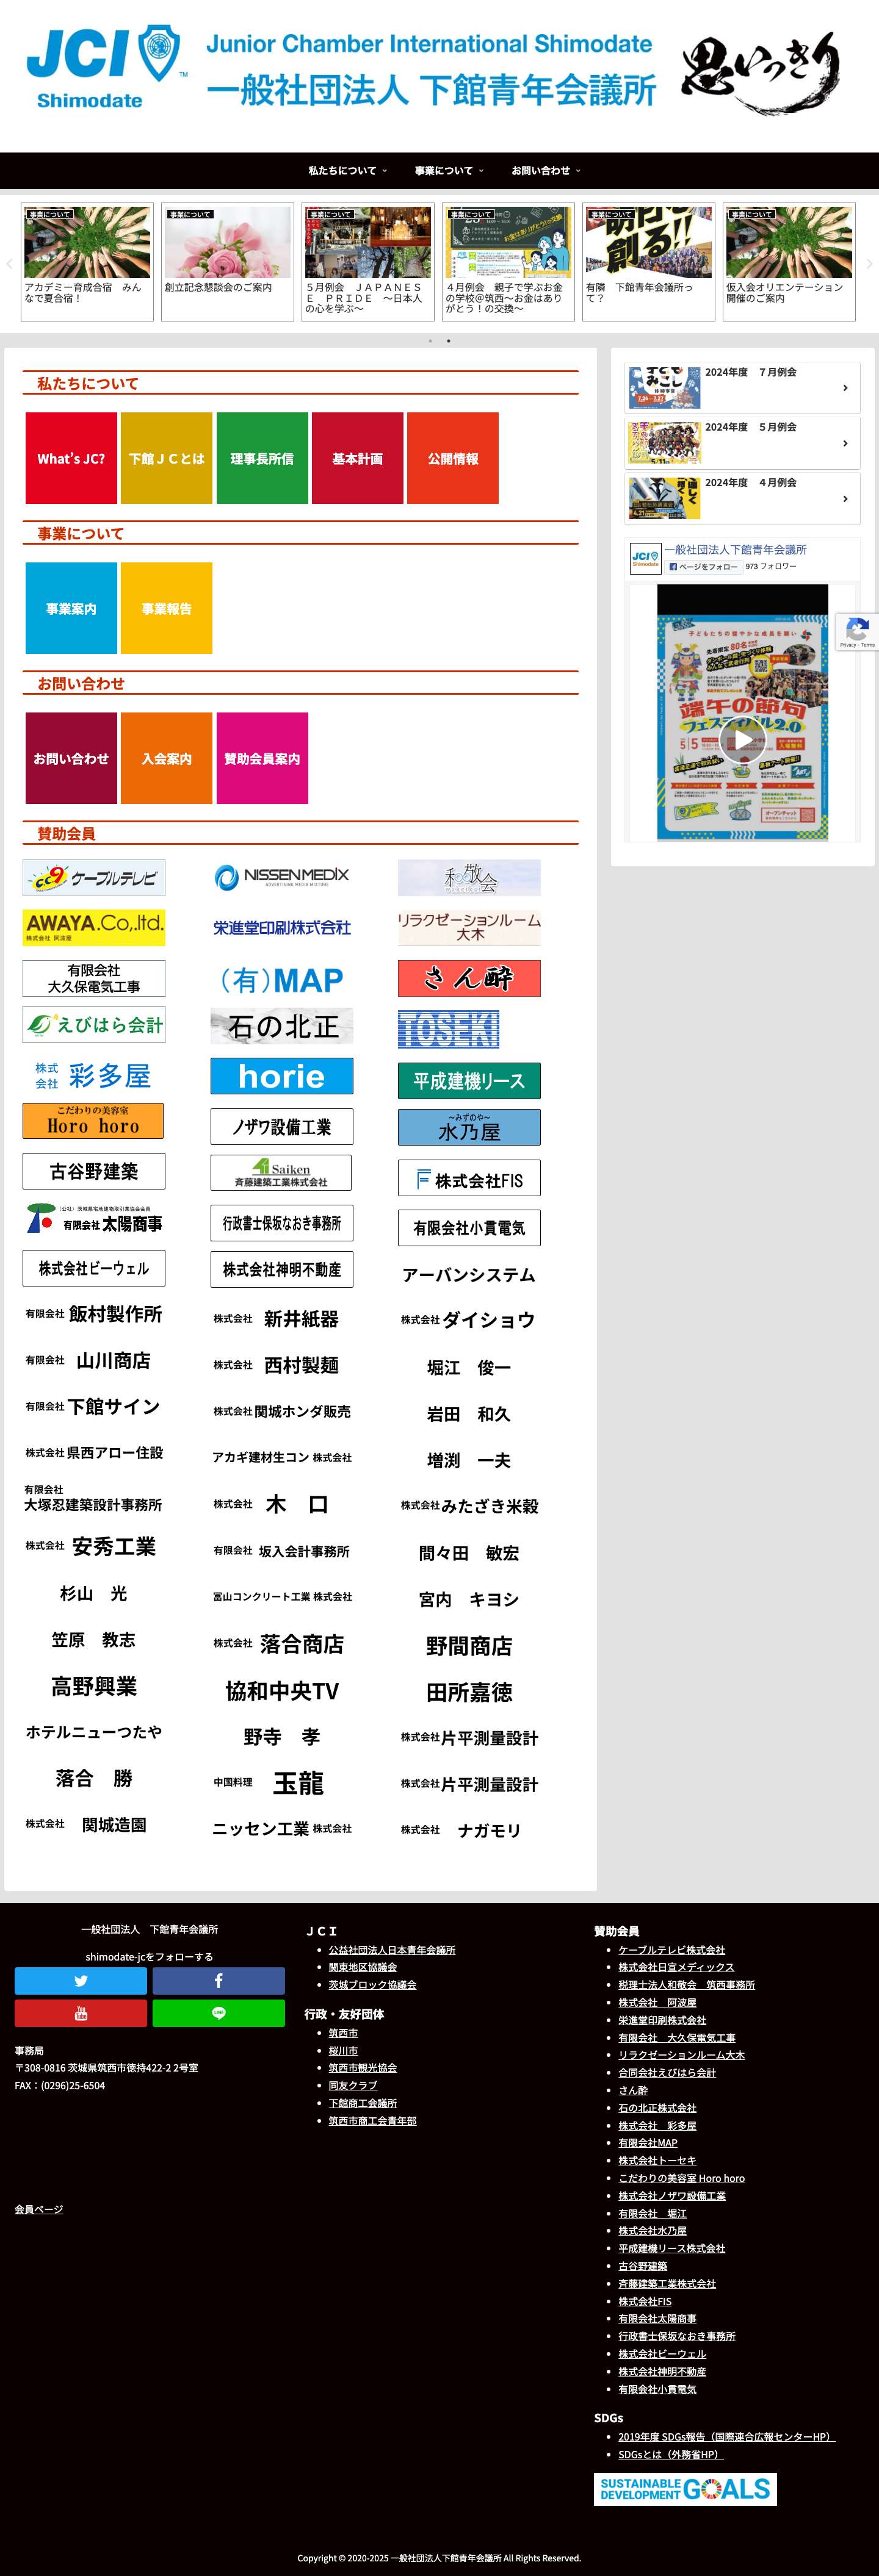Open the 事業案内 blue tile
Screen dimensions: 879x2576
[x=71, y=608]
